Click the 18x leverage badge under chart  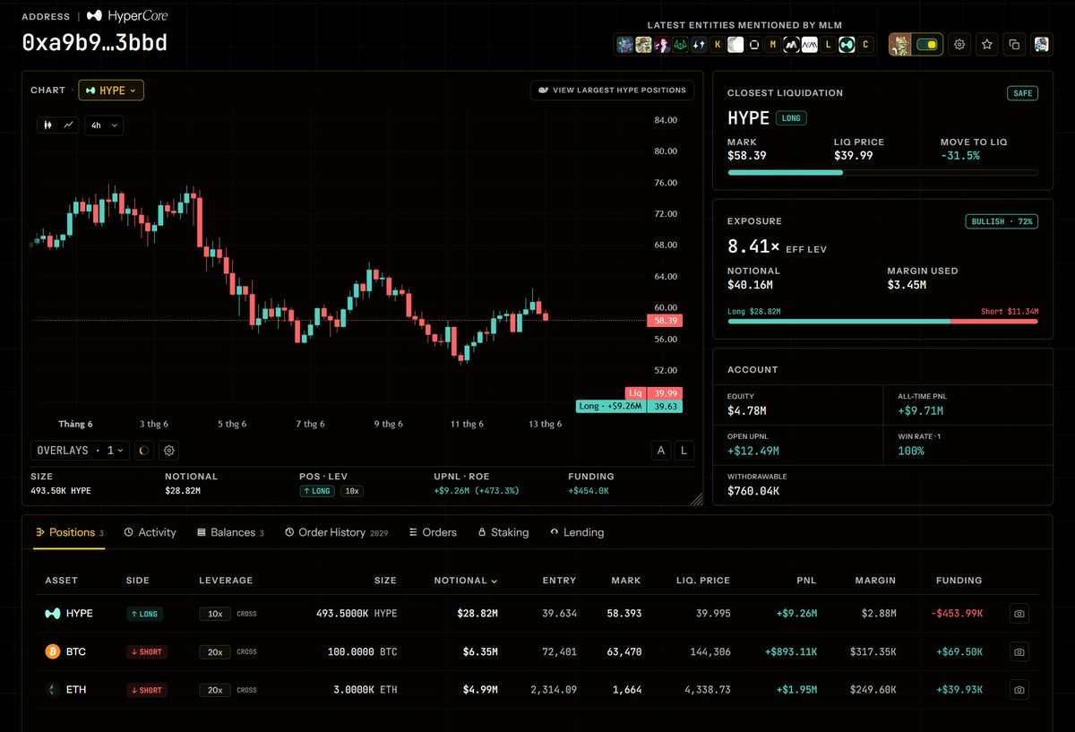[x=352, y=491]
